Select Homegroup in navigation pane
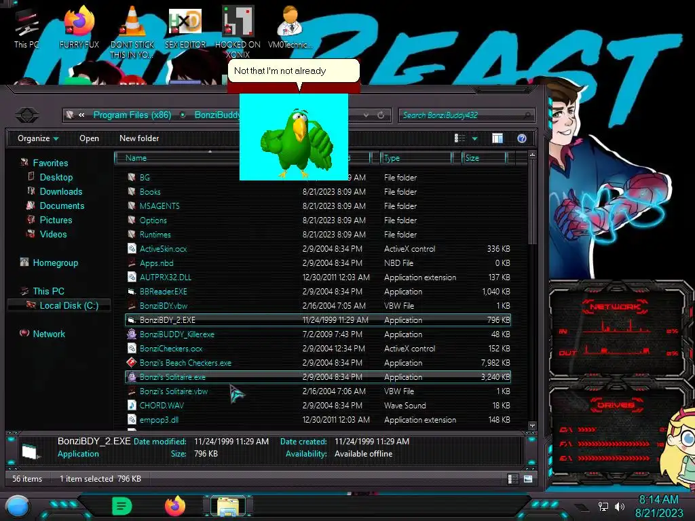 [x=55, y=263]
